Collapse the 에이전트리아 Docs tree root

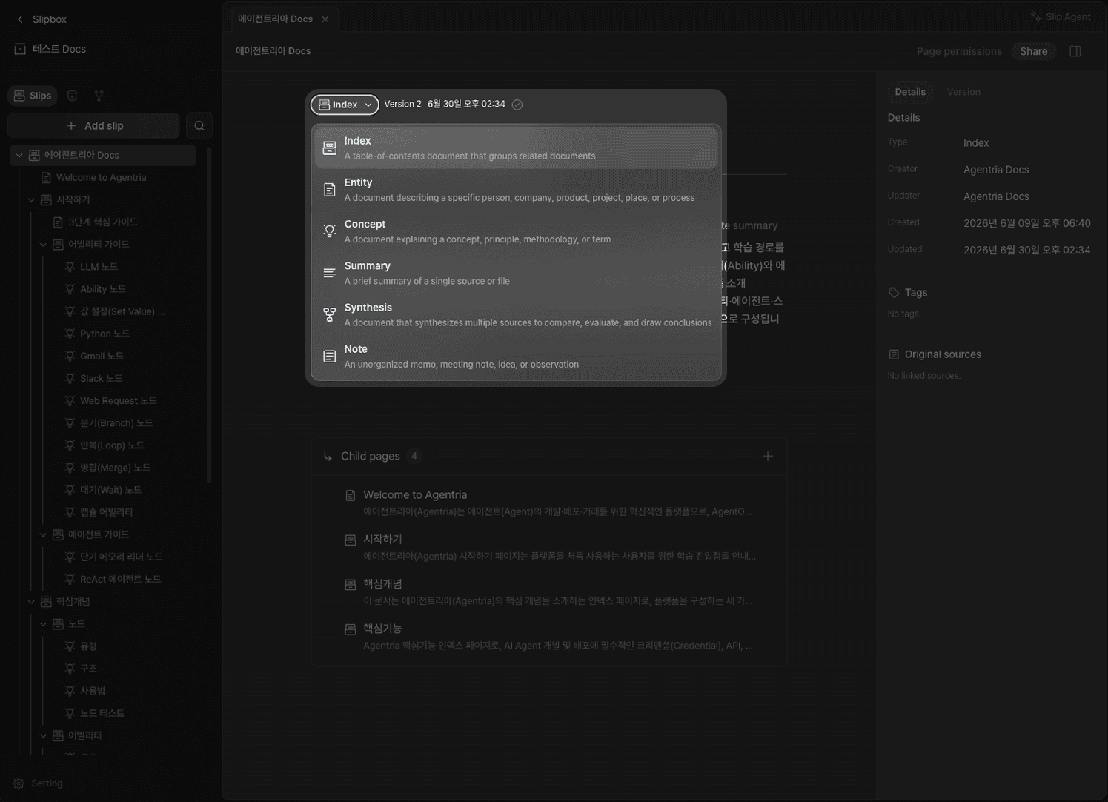tap(19, 155)
